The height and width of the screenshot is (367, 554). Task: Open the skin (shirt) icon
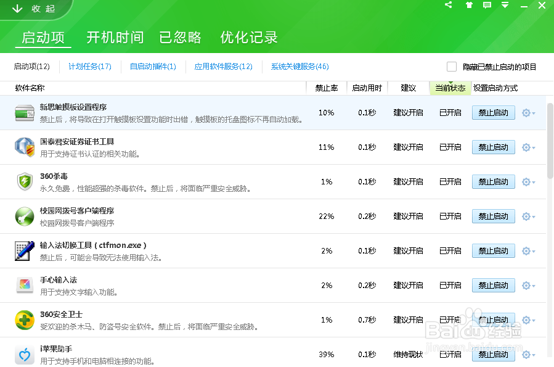(468, 6)
